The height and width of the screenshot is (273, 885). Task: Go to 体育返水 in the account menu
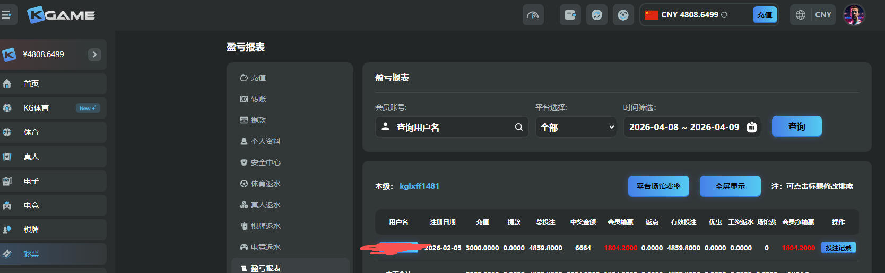click(x=265, y=184)
